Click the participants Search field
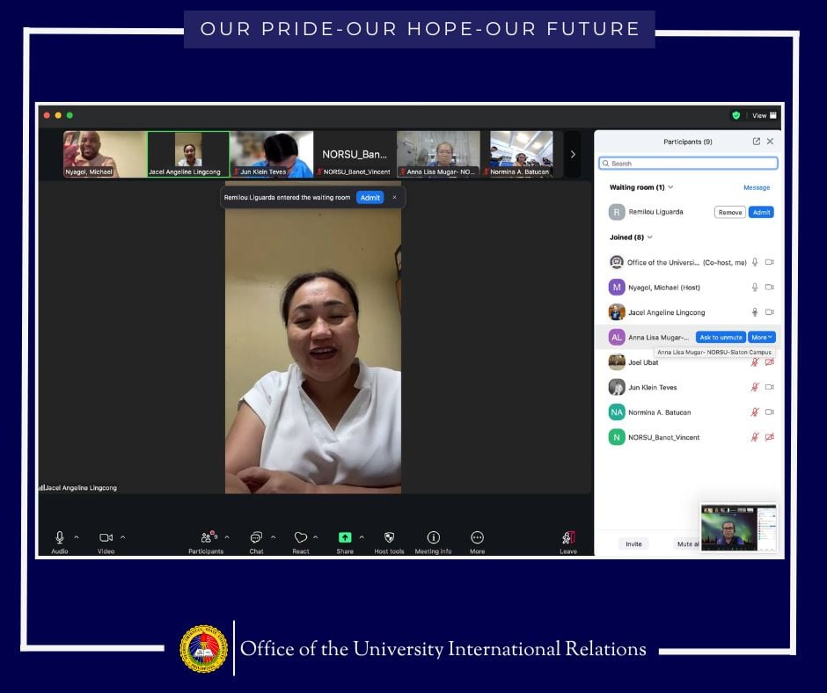Image resolution: width=827 pixels, height=693 pixels. 688,164
